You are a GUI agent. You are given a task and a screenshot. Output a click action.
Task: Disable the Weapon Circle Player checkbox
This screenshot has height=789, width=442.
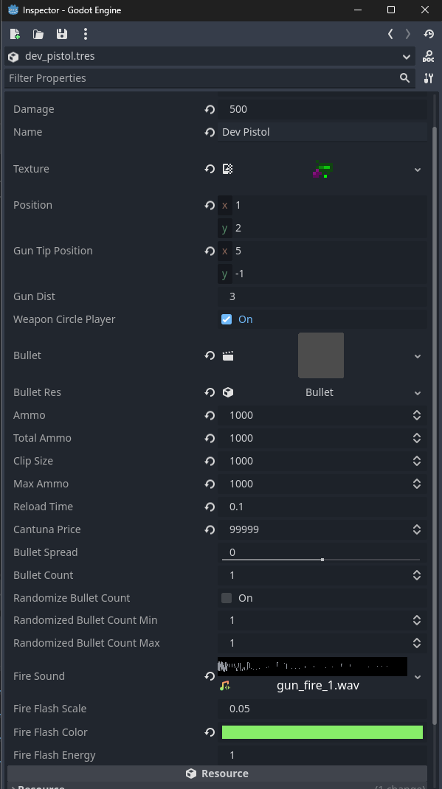[x=227, y=319]
